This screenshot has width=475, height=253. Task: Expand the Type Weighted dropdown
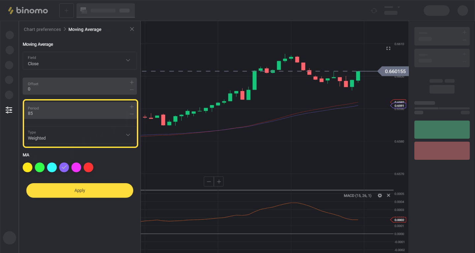tap(80, 135)
